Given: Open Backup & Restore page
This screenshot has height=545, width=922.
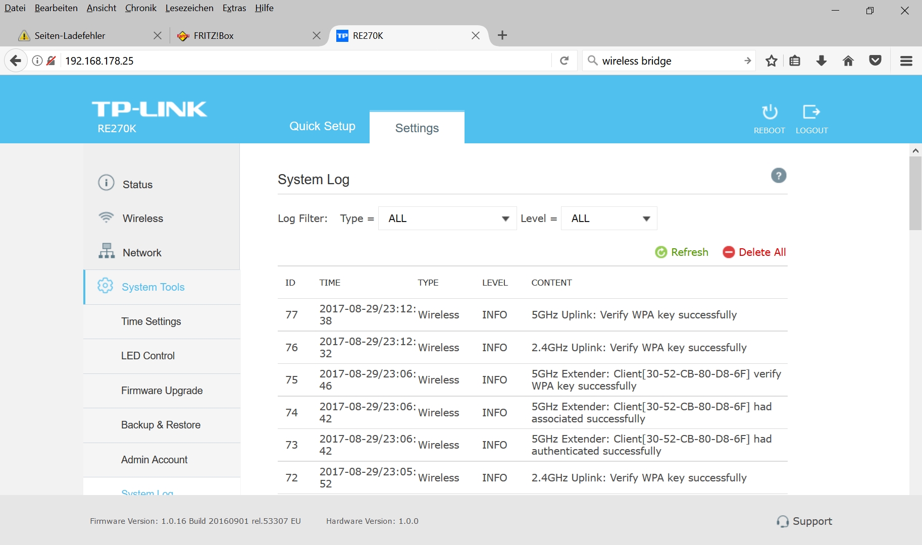Looking at the screenshot, I should [x=161, y=425].
